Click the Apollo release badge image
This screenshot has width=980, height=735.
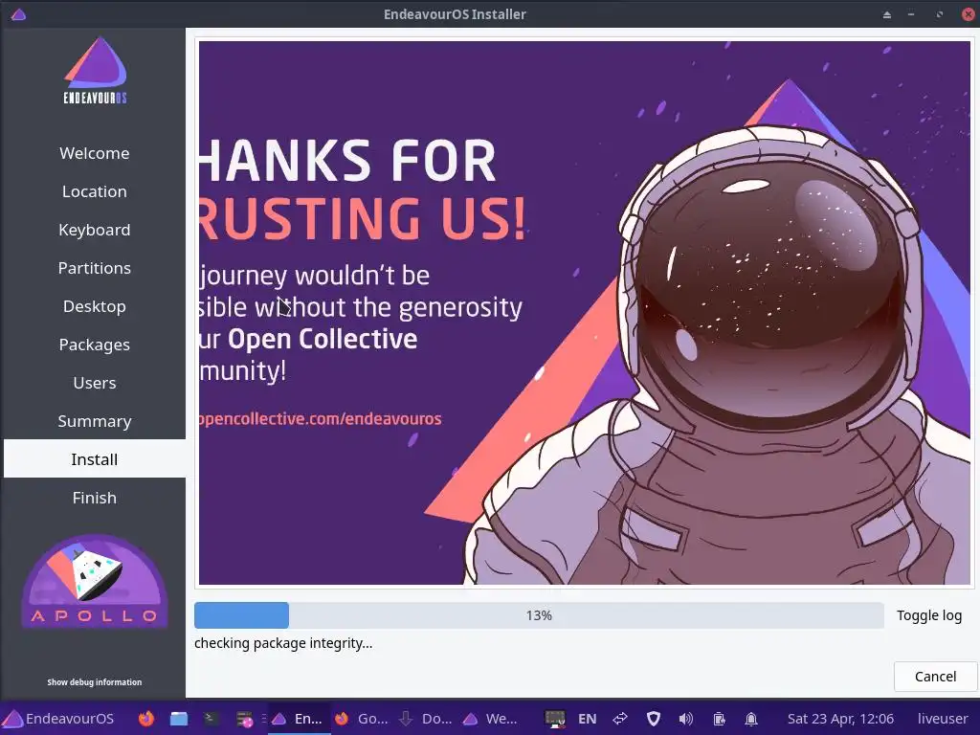pyautogui.click(x=95, y=581)
